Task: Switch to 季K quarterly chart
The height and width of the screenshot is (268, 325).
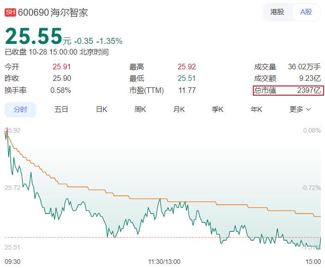Action: point(218,110)
